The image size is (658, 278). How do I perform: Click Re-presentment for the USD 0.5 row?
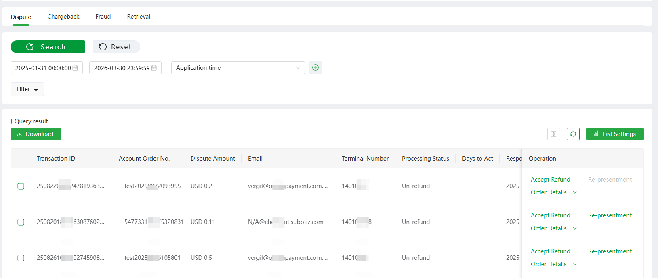610,251
